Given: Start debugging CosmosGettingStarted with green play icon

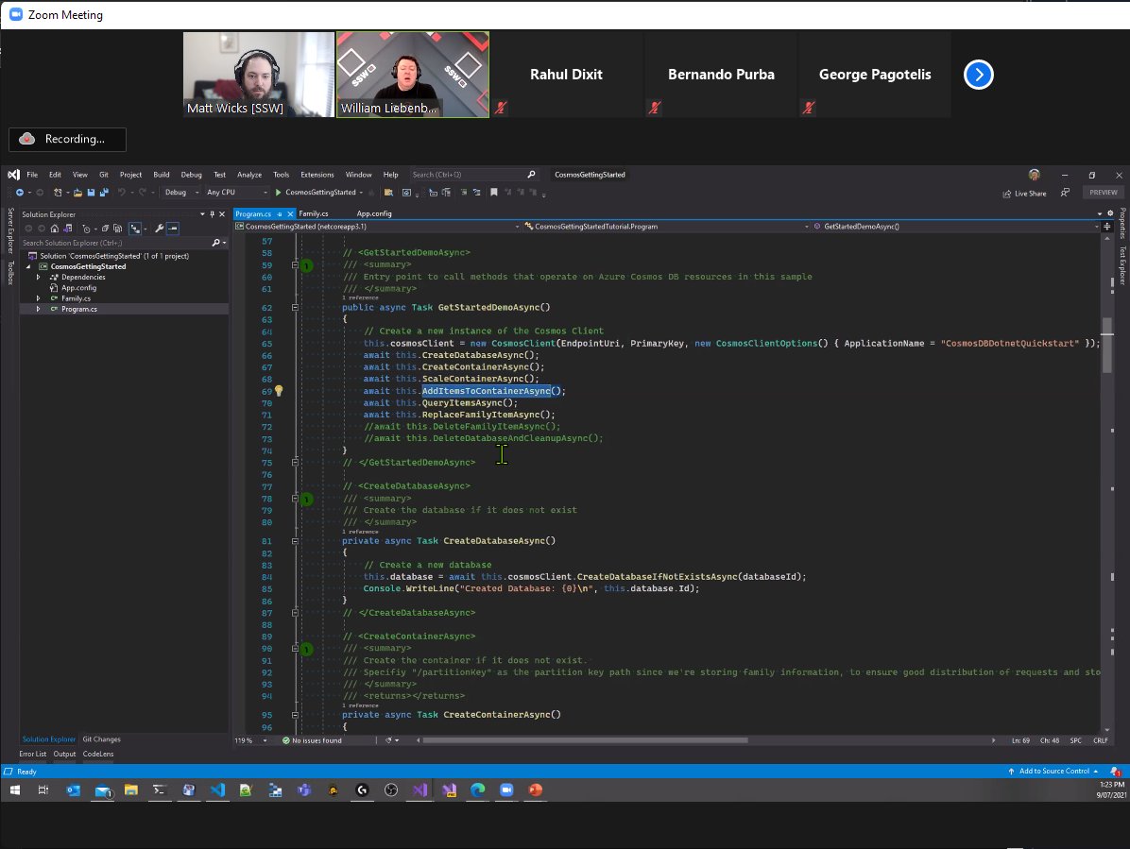Looking at the screenshot, I should (x=279, y=193).
